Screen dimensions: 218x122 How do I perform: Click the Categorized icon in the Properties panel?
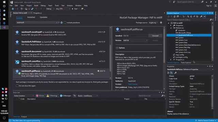click(168, 73)
